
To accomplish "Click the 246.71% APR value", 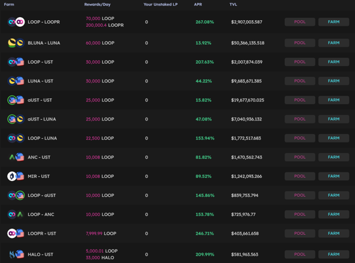I will coord(204,234).
